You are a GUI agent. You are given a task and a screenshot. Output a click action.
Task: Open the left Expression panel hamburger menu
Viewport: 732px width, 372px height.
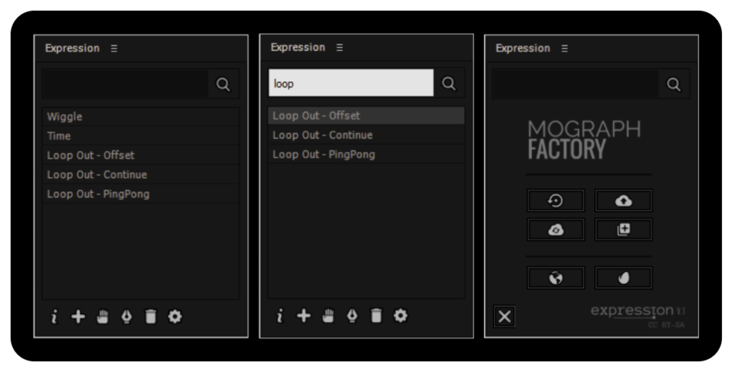click(114, 49)
